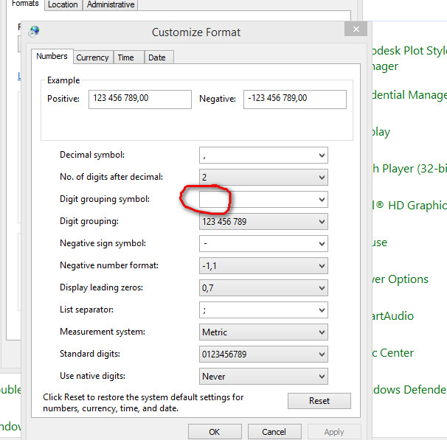Click the Positive example field

click(140, 99)
